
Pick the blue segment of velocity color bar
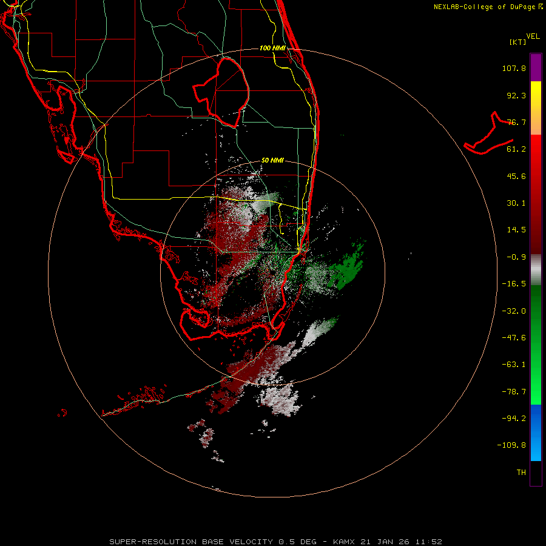[x=536, y=433]
